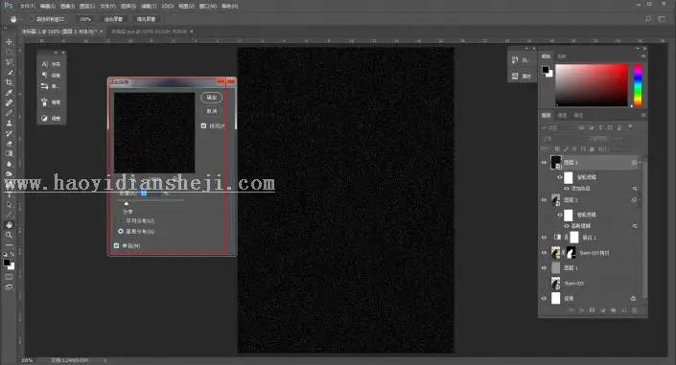Screen dimensions: 676x365
Task: Open the search icon in options bar
Action: pos(647,19)
